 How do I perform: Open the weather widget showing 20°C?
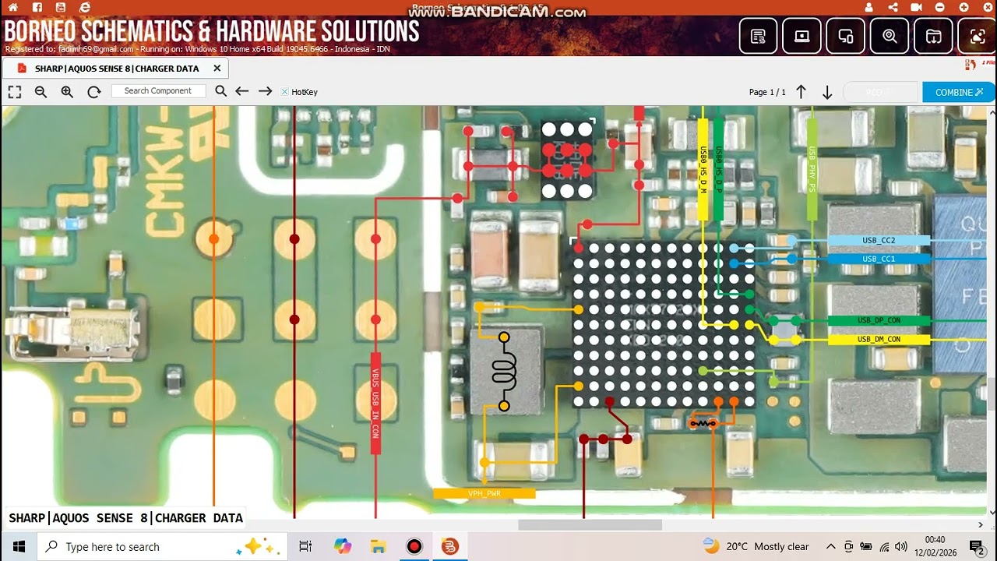[x=756, y=546]
